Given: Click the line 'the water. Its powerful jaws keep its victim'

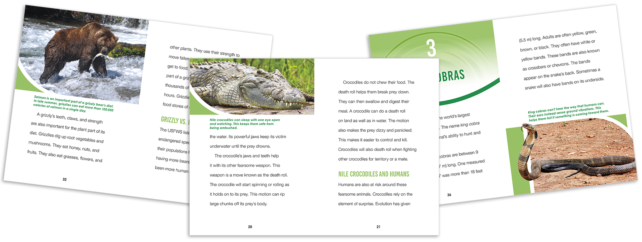Looking at the screenshot, I should pyautogui.click(x=248, y=137).
